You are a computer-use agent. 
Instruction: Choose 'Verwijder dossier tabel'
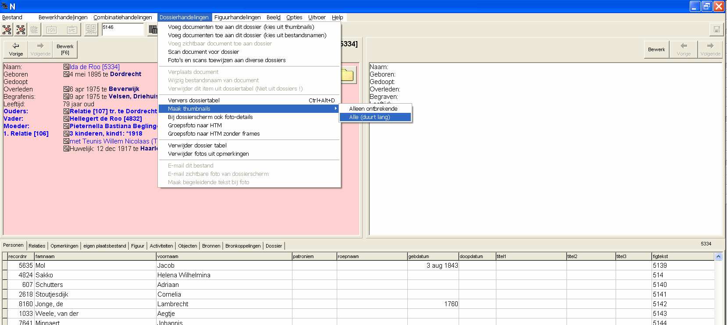[249, 146]
